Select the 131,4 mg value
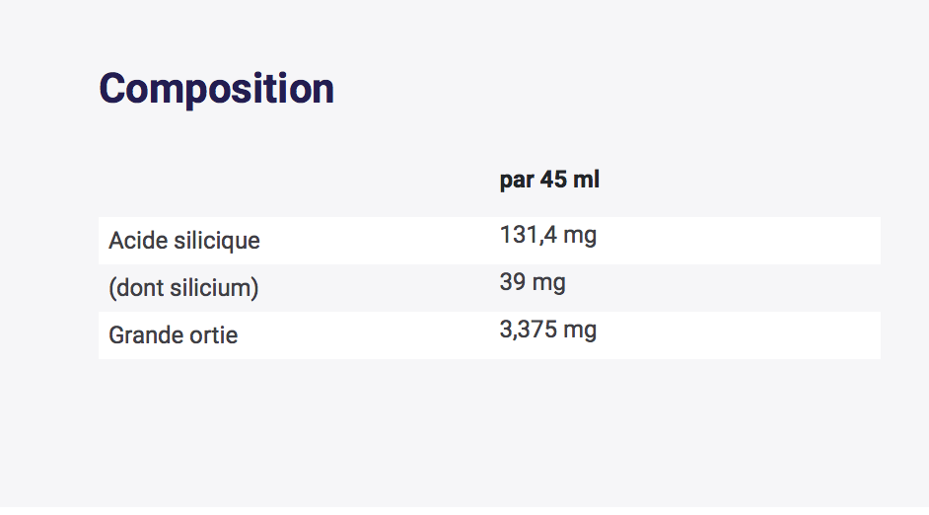This screenshot has width=929, height=515. [x=547, y=236]
